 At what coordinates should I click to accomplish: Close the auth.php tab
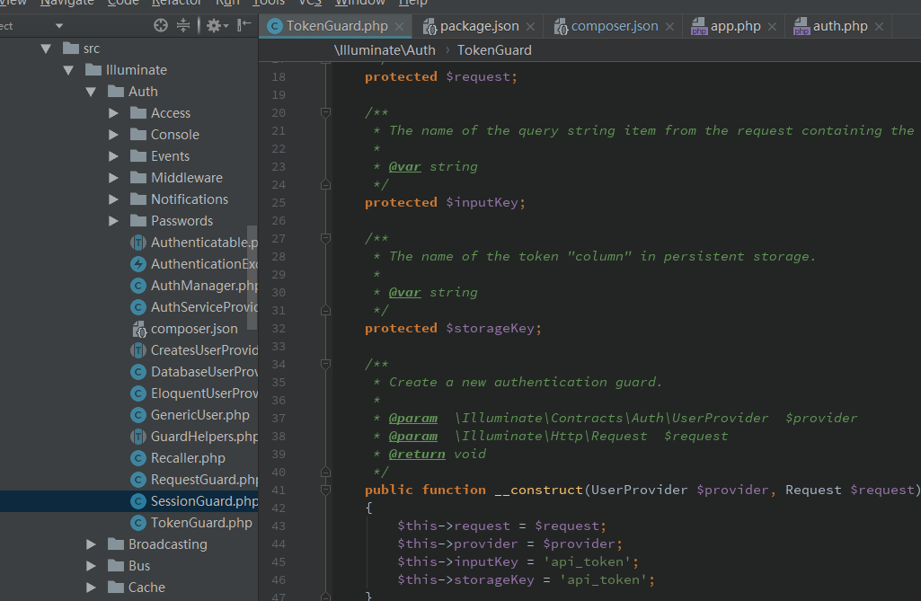[x=880, y=27]
